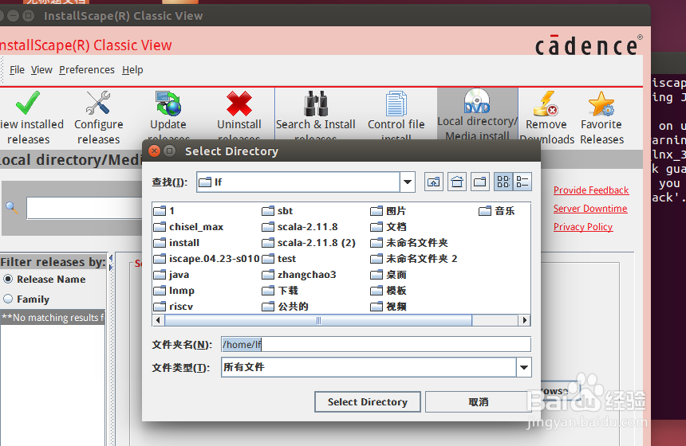Jump to home folder in dialog
The height and width of the screenshot is (446, 686).
pyautogui.click(x=457, y=182)
